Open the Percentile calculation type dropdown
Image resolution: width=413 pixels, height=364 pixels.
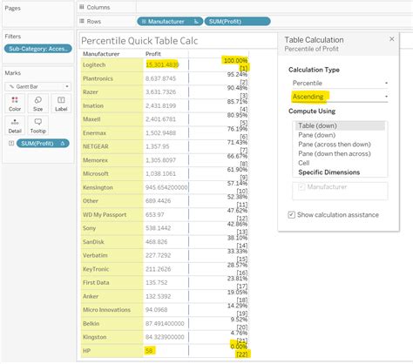pos(340,83)
